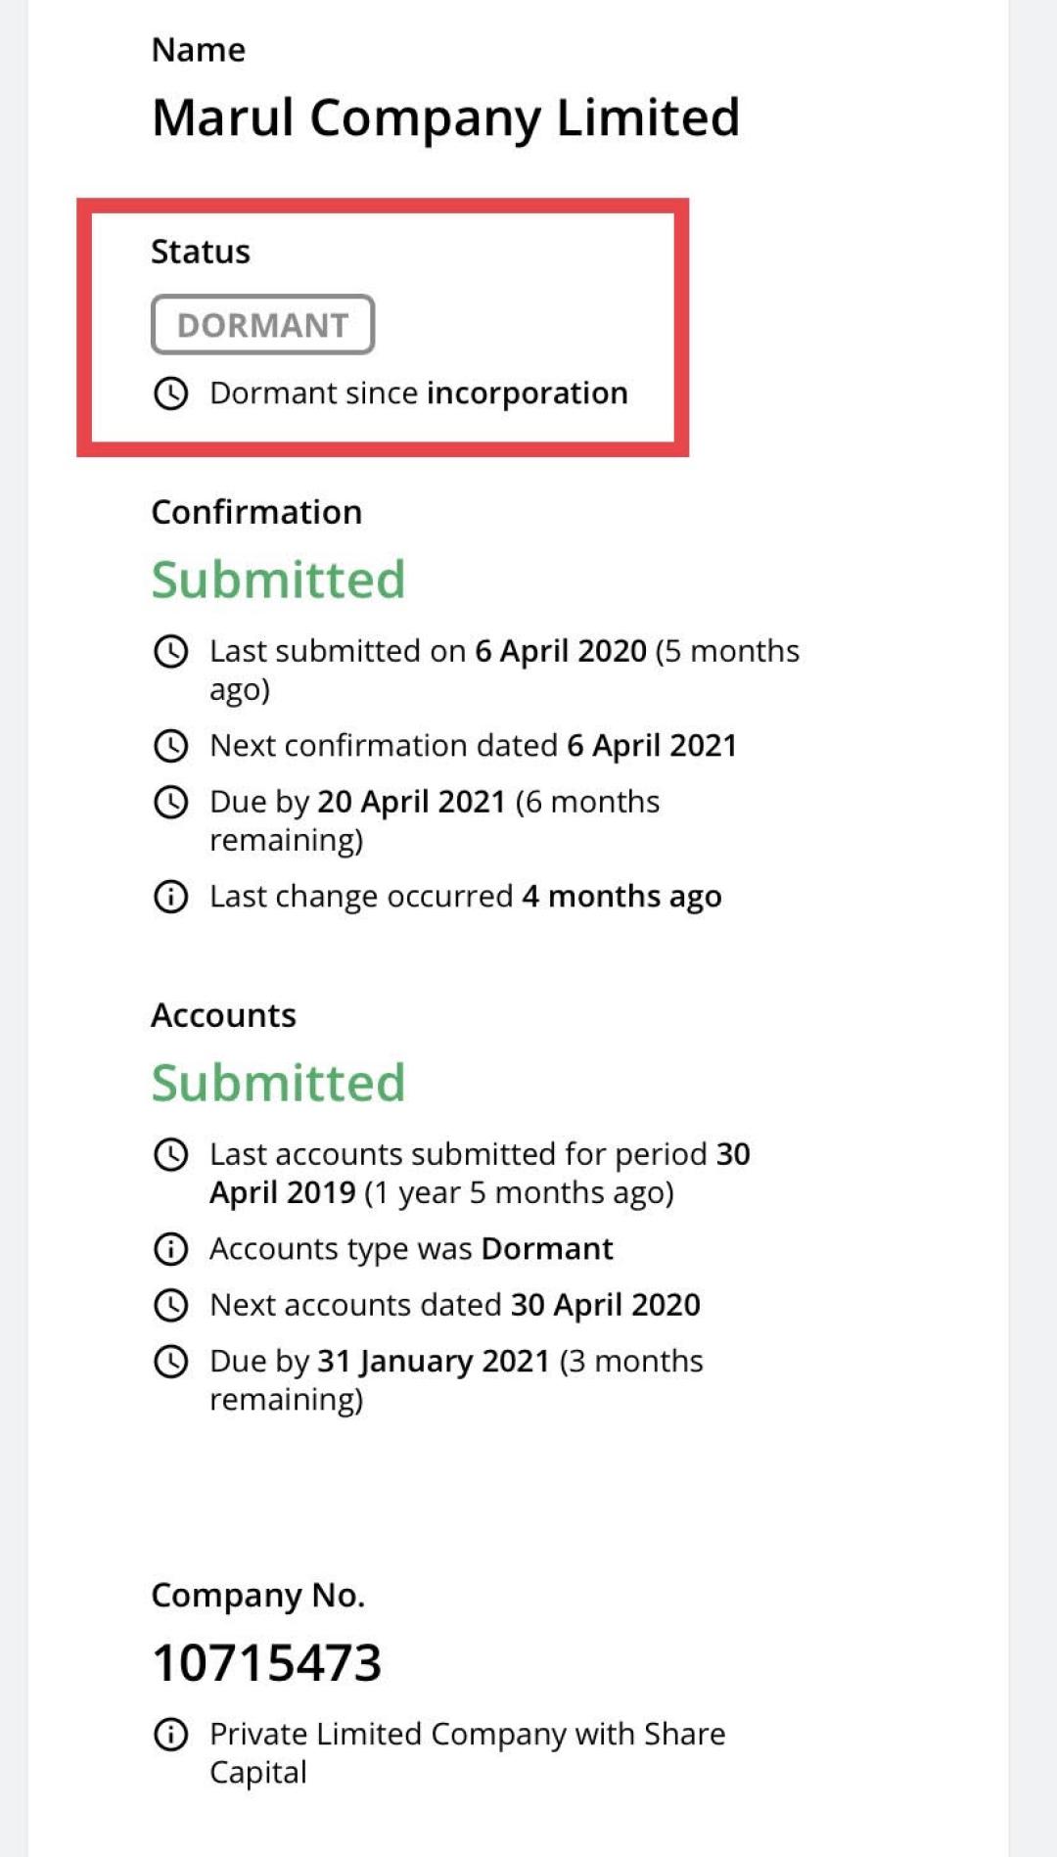
Task: Click the clock icon beside Last accounts submitted
Action: (x=171, y=1154)
